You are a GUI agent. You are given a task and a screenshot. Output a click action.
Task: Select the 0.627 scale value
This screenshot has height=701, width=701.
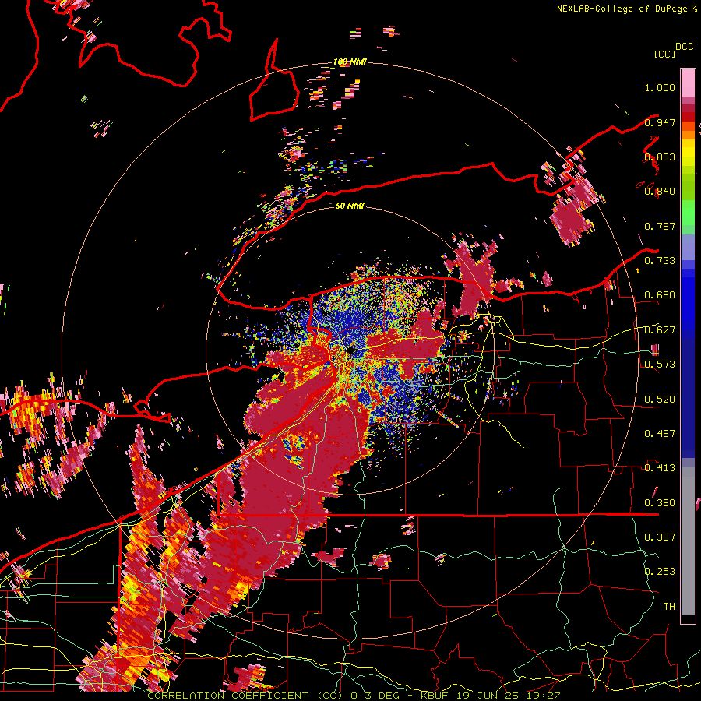660,330
